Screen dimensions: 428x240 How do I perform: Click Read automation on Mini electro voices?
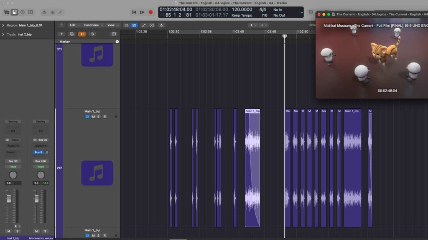click(41, 167)
